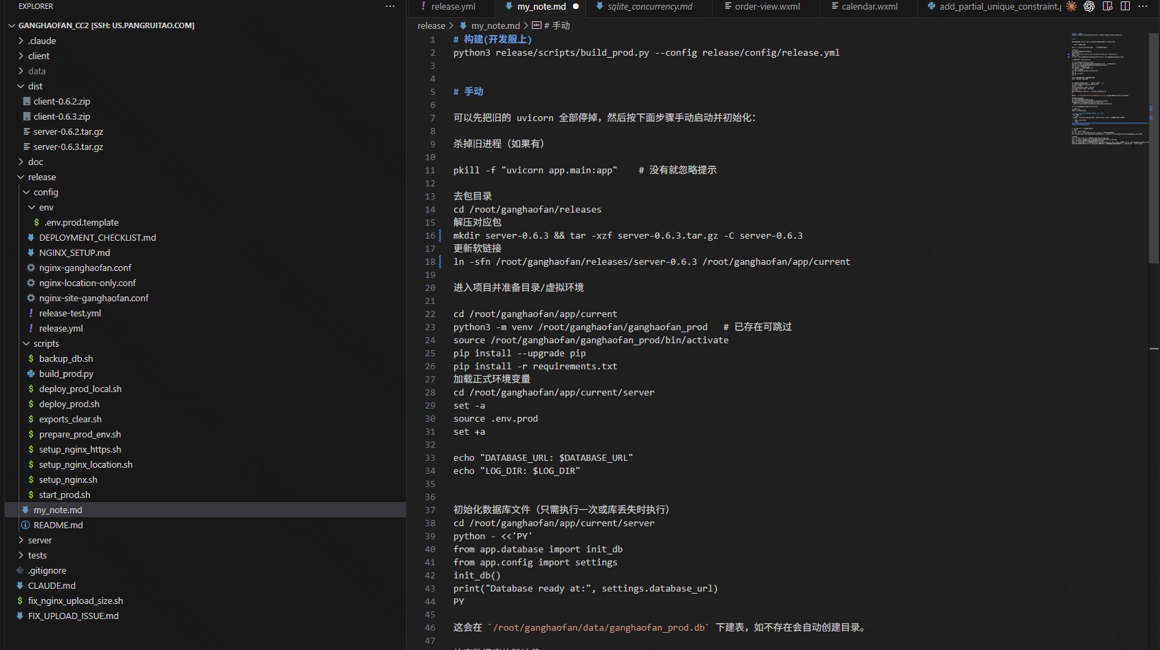Click the unsaved dot on my_note.md tab
The width and height of the screenshot is (1160, 650).
coord(576,6)
